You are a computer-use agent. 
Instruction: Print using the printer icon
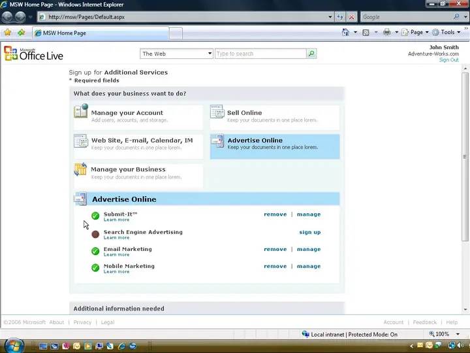387,32
